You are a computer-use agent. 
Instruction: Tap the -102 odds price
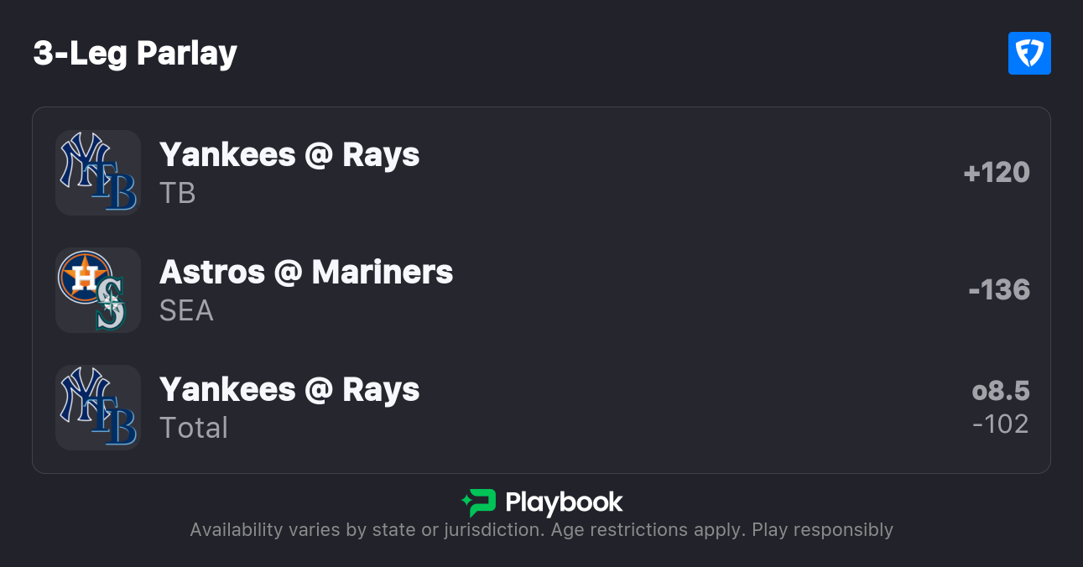[1000, 424]
